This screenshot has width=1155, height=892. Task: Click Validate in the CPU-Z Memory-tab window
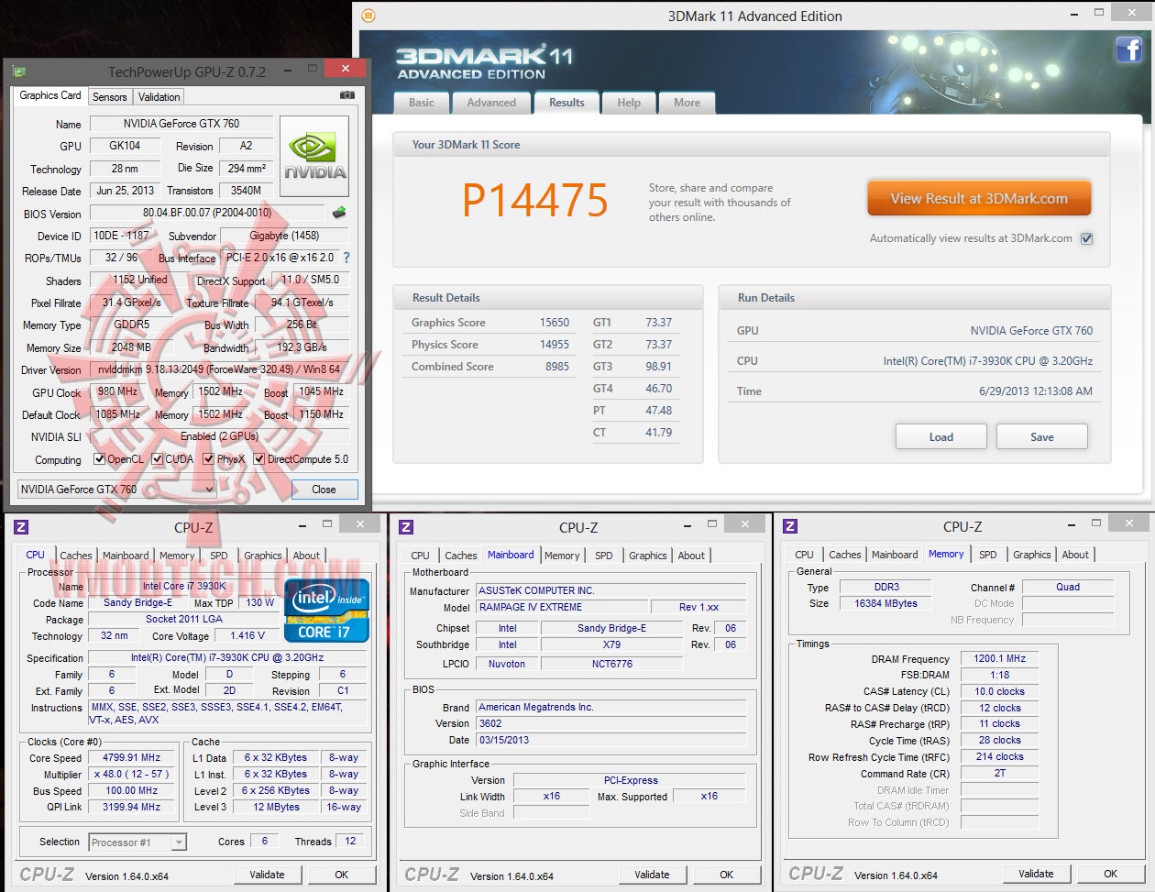click(x=1037, y=874)
